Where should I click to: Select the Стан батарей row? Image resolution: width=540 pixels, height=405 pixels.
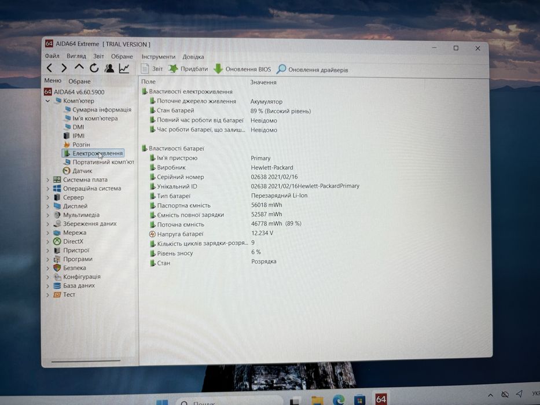pos(230,111)
